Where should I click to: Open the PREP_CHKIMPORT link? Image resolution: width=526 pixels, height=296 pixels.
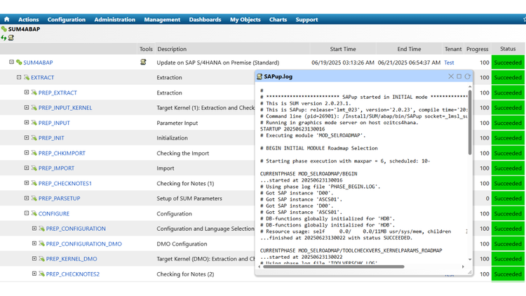tap(62, 153)
